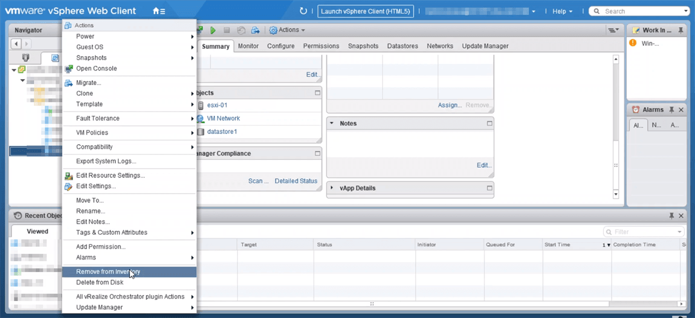Open the datastore1 link
Viewport: 695px width, 318px height.
click(221, 132)
